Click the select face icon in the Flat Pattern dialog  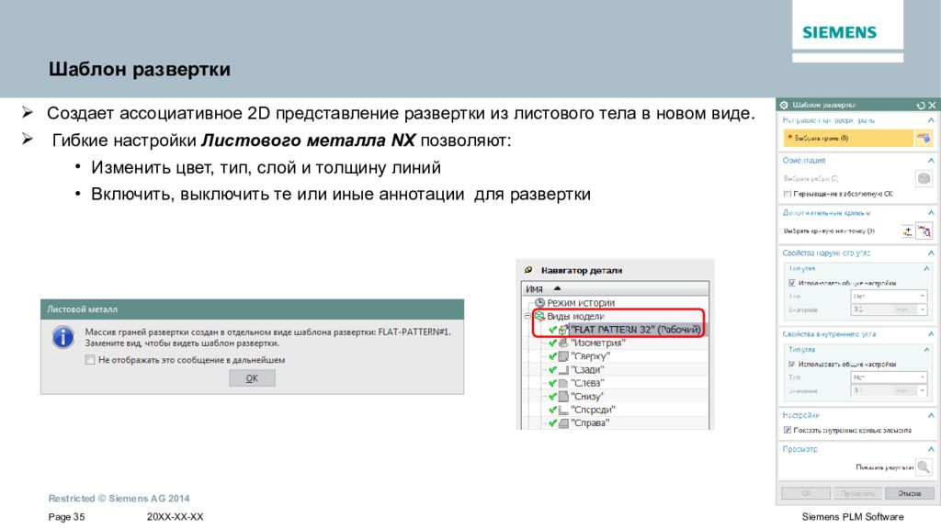point(924,138)
